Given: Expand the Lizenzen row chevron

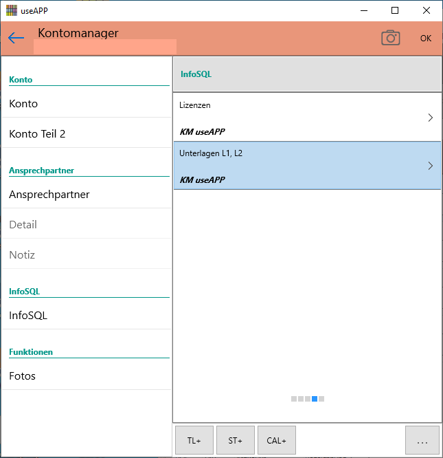Looking at the screenshot, I should tap(431, 118).
